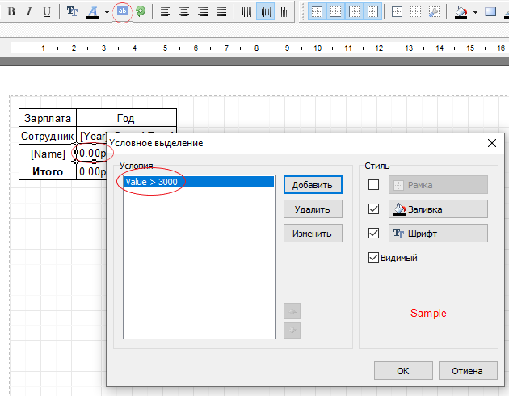This screenshot has height=396, width=509.
Task: Align text to bottom vertically
Action: point(284,11)
